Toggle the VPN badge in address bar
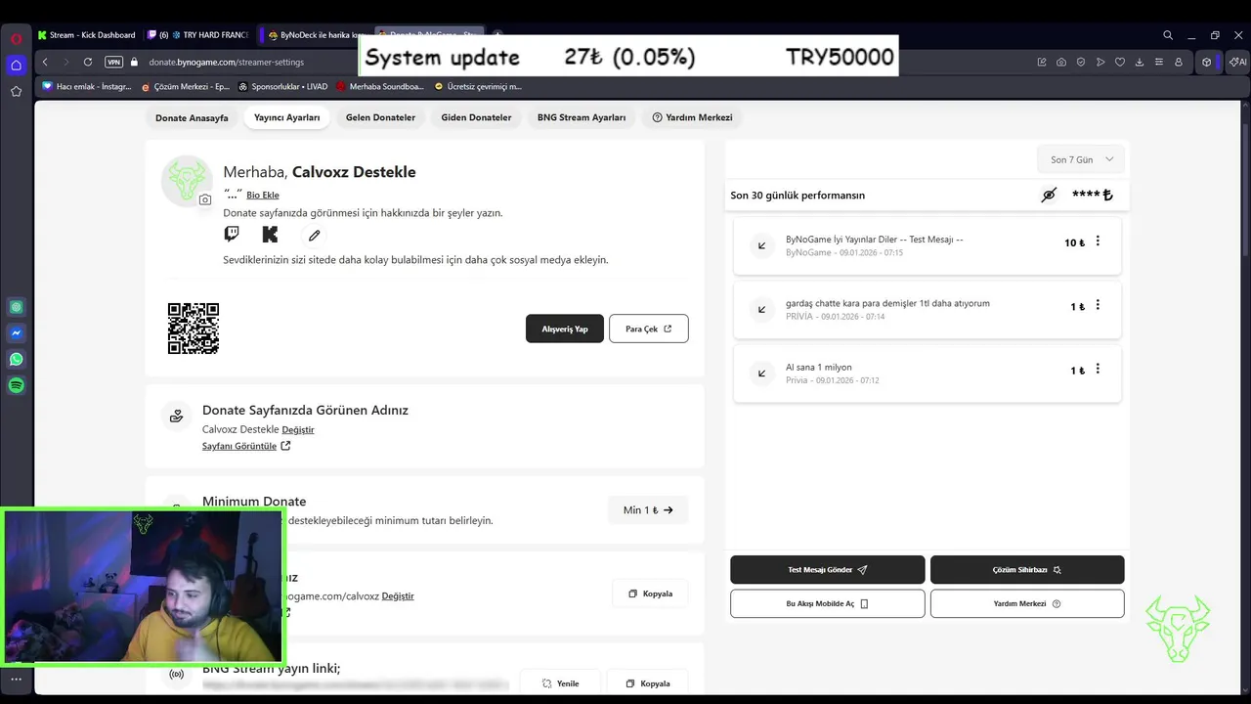The image size is (1251, 704). (x=114, y=62)
